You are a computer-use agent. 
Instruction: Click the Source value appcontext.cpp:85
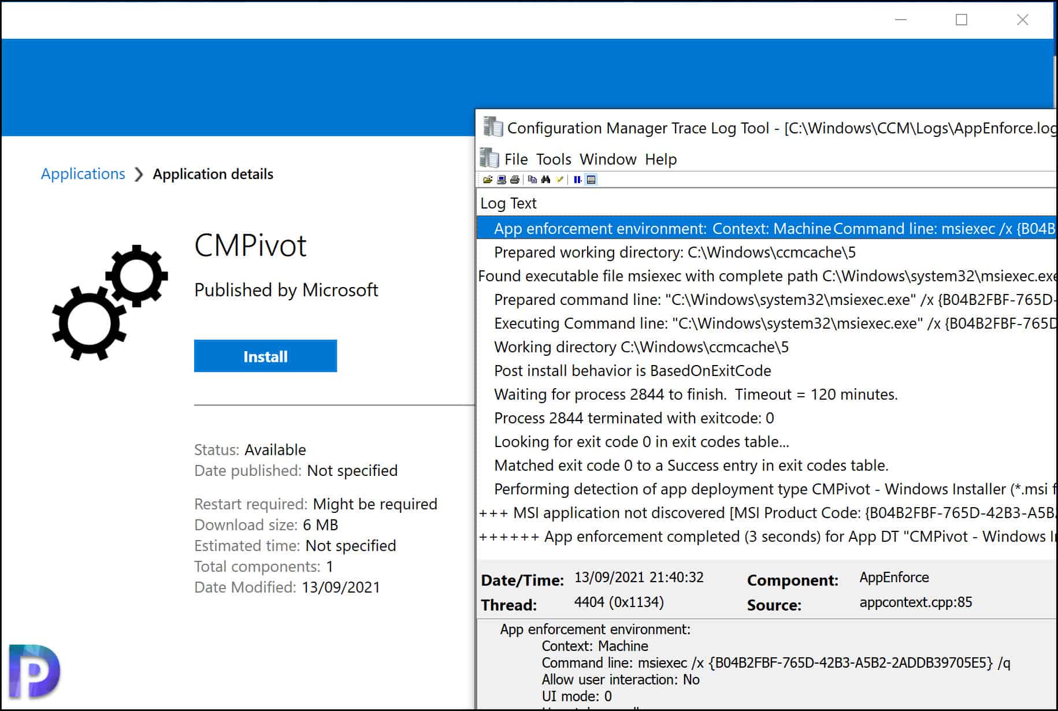coord(915,602)
